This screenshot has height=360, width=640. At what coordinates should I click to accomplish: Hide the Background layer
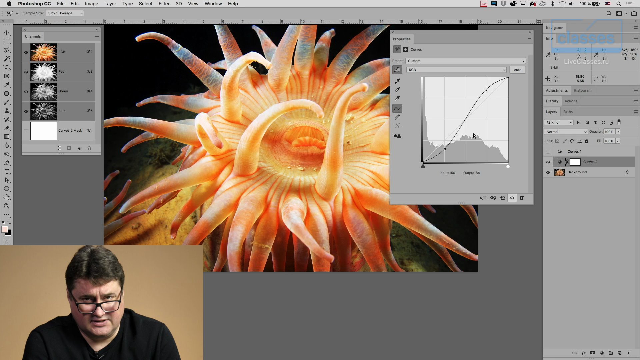click(x=548, y=173)
